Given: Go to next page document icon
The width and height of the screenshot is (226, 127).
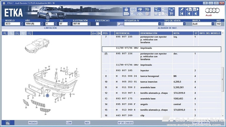Looking at the screenshot, I should (196, 9).
